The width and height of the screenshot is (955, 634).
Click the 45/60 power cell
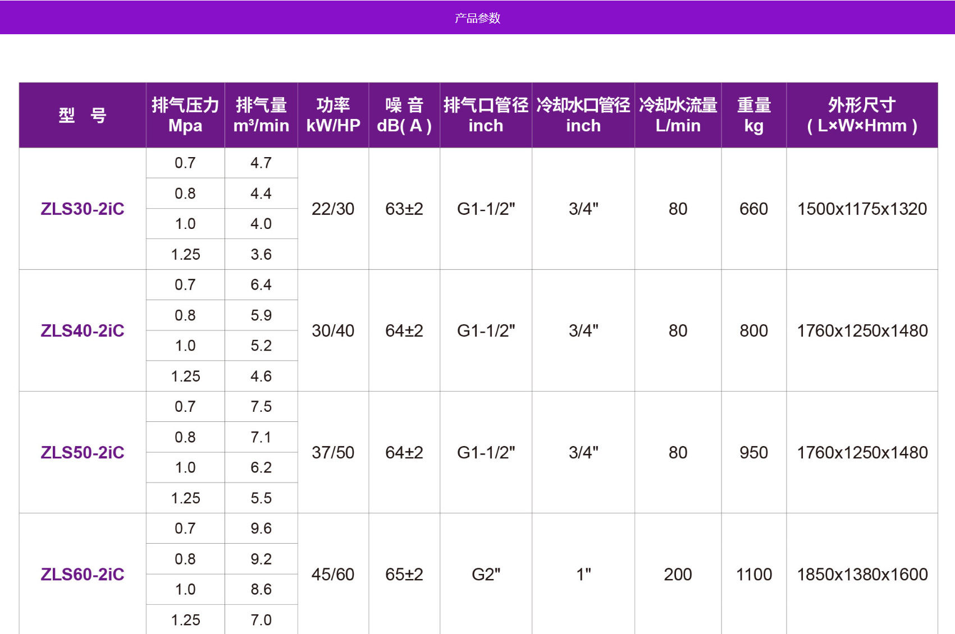[x=333, y=574]
